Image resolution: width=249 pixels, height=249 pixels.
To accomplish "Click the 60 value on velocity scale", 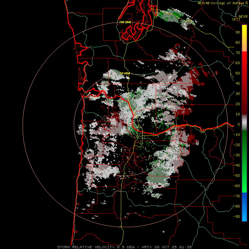I will (x=238, y=63).
